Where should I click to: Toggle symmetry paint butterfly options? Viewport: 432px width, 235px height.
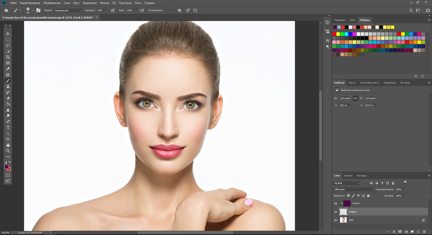pos(195,10)
